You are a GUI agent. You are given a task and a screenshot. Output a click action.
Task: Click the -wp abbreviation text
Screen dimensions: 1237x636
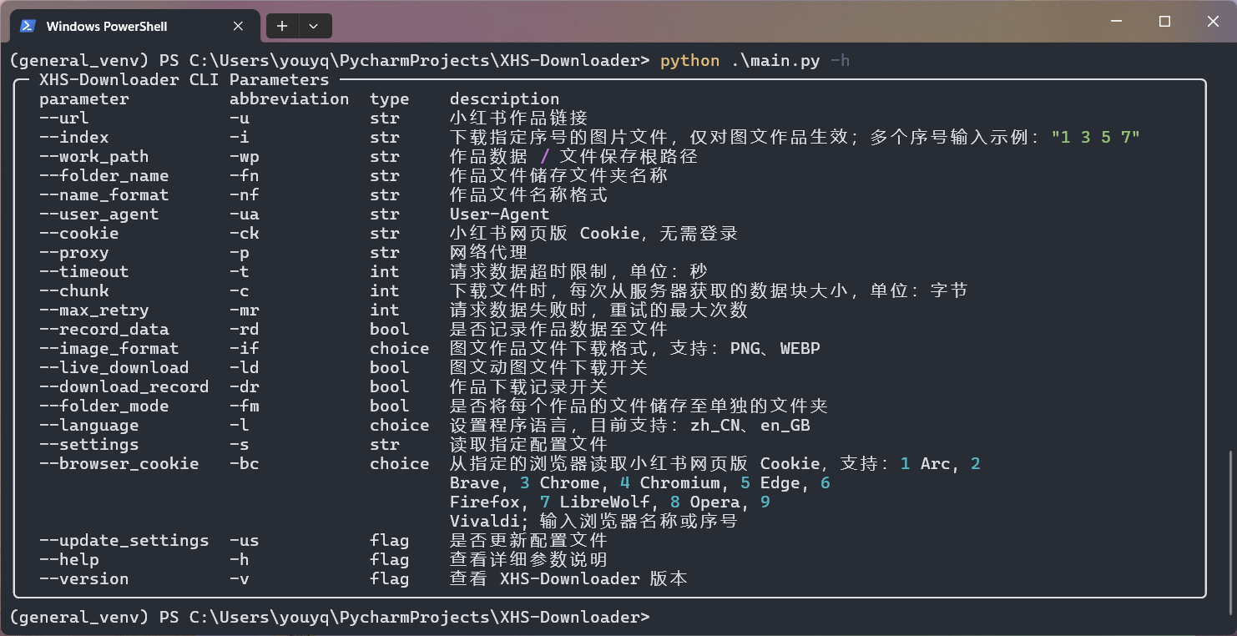coord(245,156)
